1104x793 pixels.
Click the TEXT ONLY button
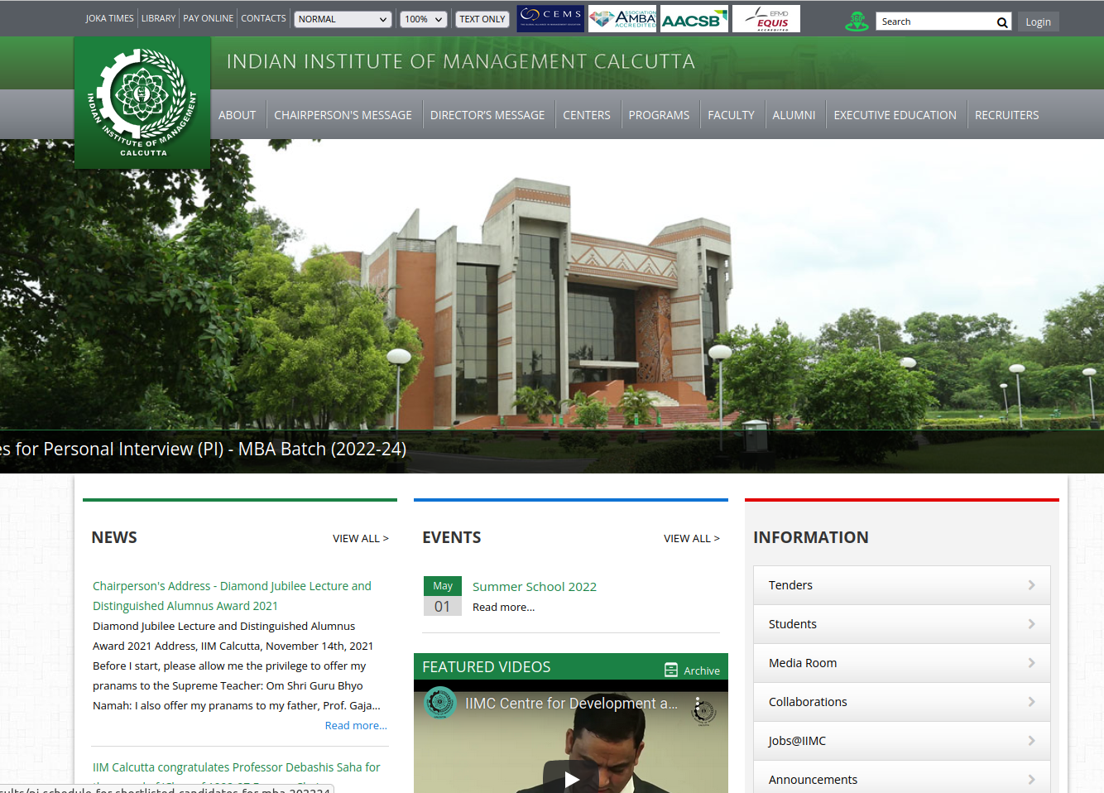(x=482, y=19)
